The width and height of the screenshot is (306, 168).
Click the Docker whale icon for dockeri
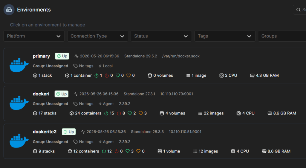point(19,103)
